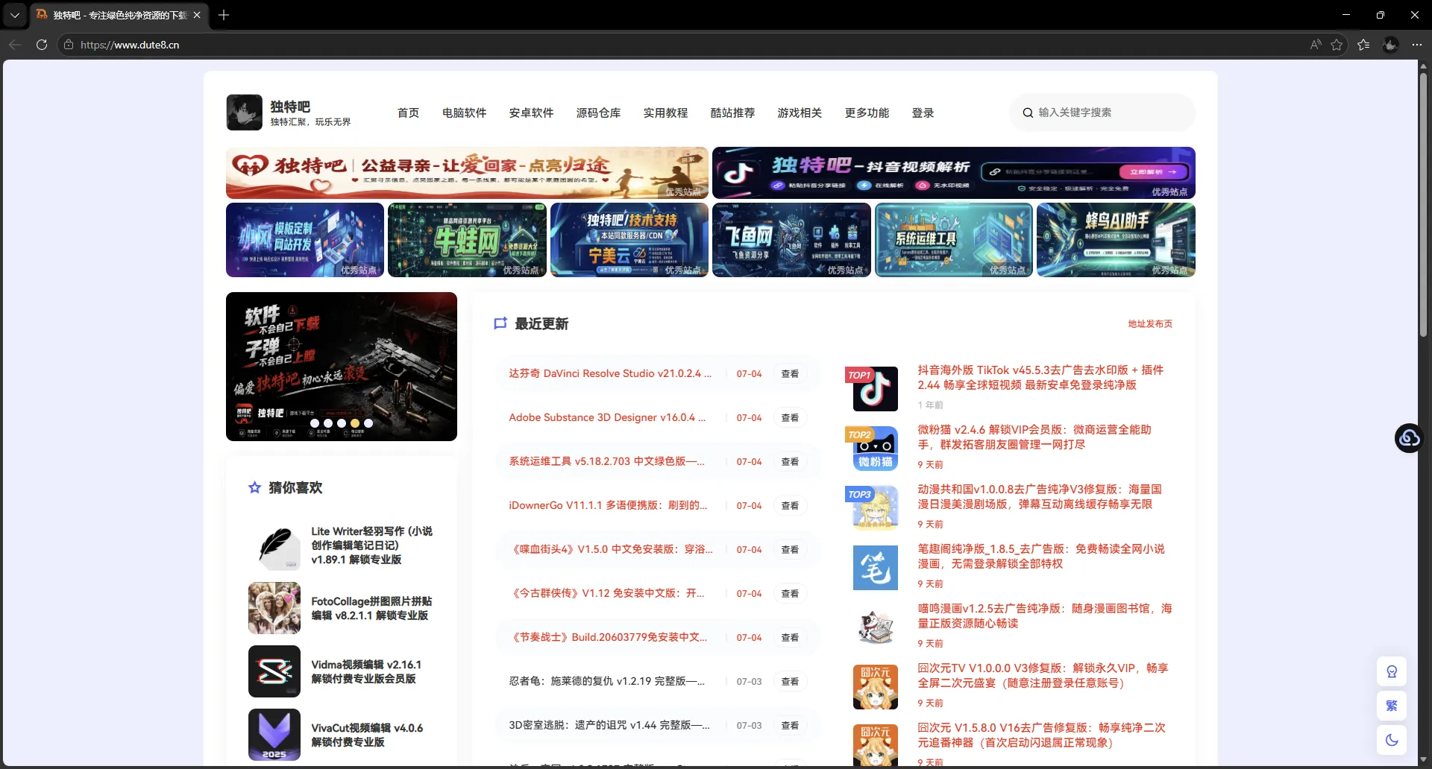Select last carousel dot on slider
Viewport: 1432px width, 769px height.
pyautogui.click(x=368, y=423)
